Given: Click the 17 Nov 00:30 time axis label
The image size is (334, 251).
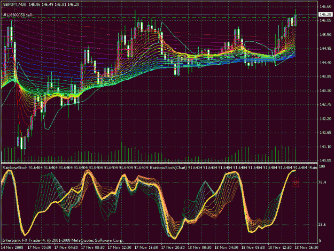Looking at the screenshot, I should [x=40, y=247].
